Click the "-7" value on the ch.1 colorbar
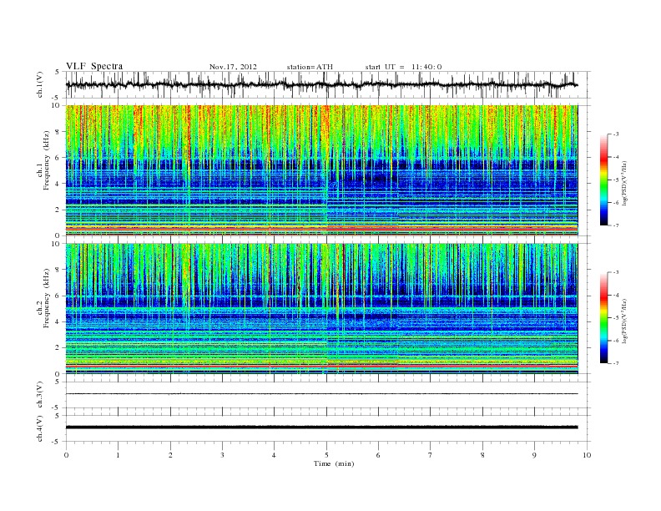This screenshot has width=661, height=511. (x=616, y=225)
